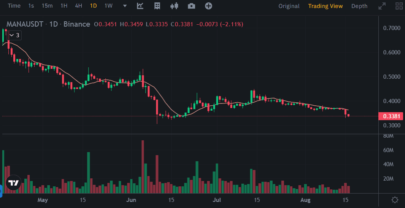Click the MANAUSDT symbol title
Screen dimensions: 405x208
[x=24, y=24]
